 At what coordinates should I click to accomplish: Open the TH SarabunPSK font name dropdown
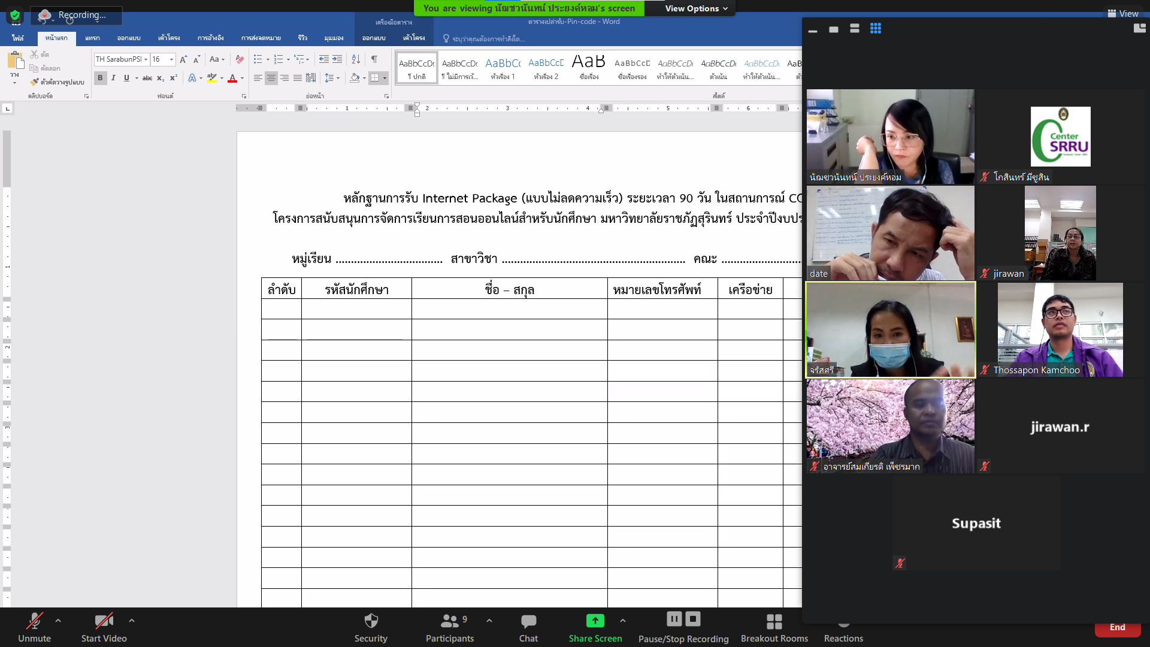pos(146,59)
